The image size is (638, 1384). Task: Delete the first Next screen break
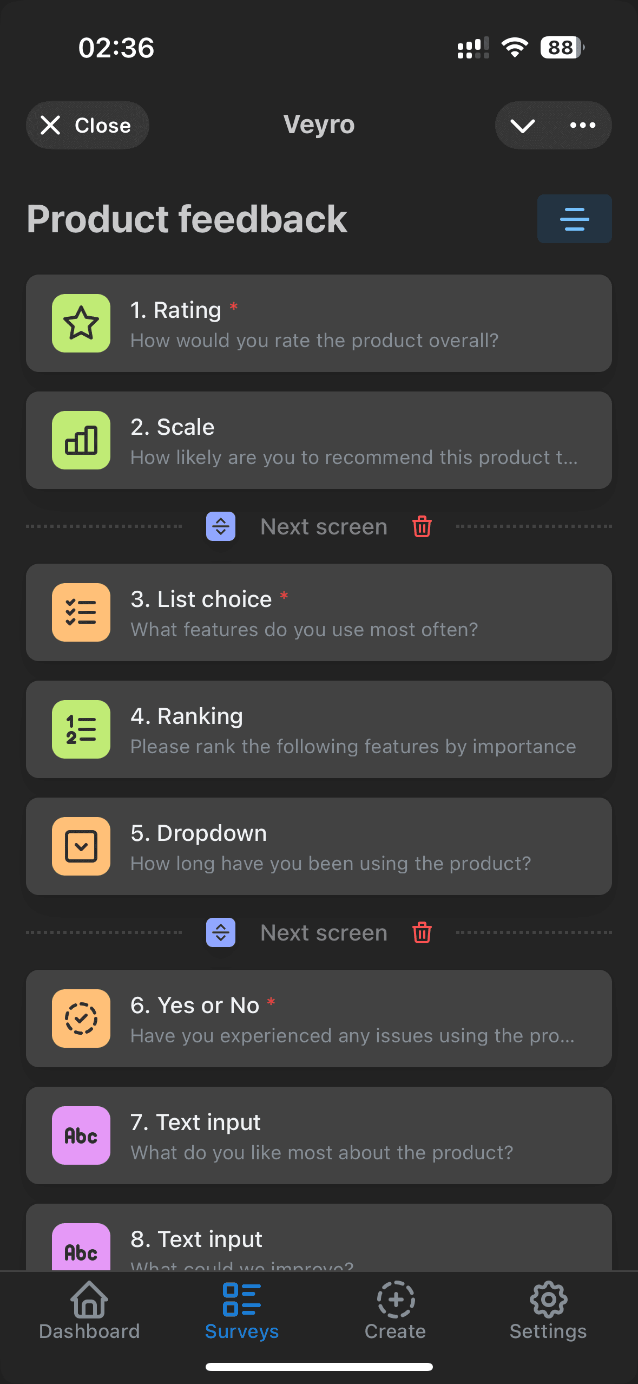[x=422, y=526]
